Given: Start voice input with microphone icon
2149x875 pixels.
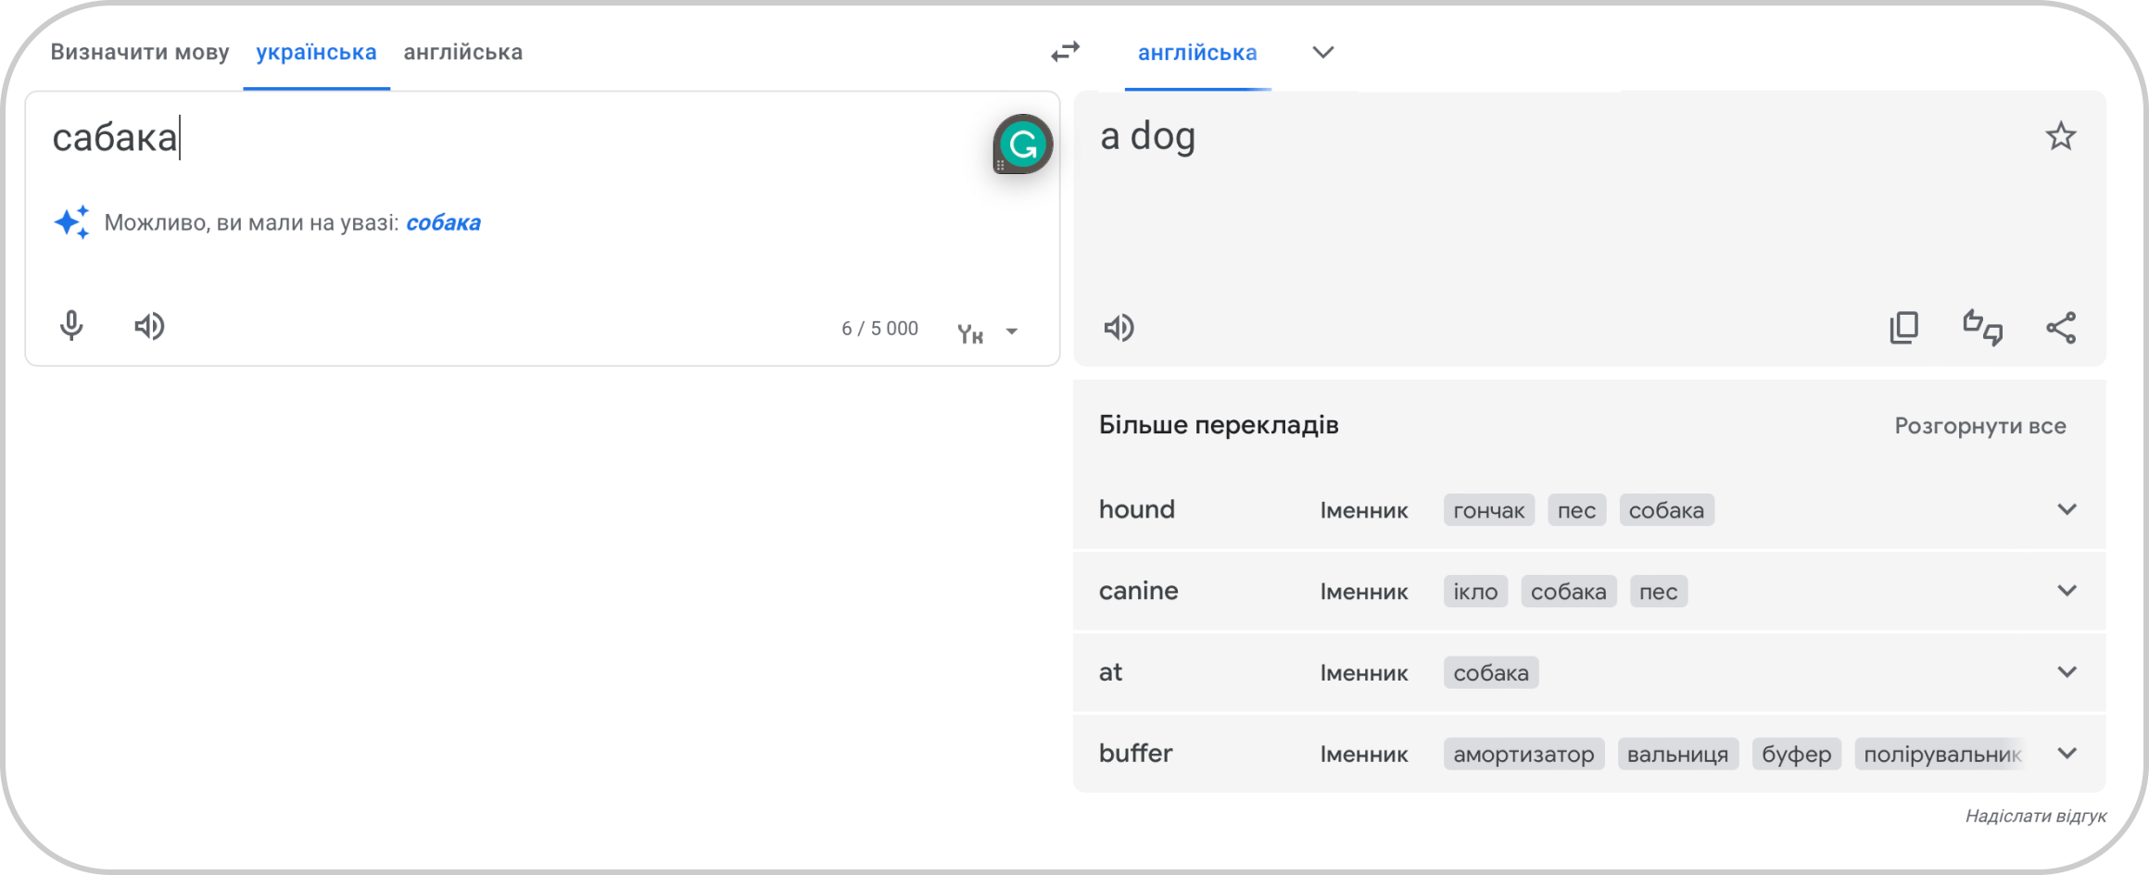Looking at the screenshot, I should coord(71,326).
